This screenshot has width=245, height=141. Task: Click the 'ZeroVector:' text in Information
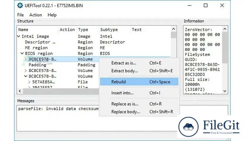198,30
